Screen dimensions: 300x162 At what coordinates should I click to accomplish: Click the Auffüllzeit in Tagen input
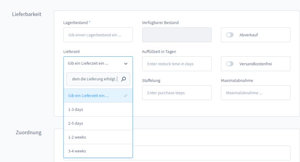tap(177, 64)
